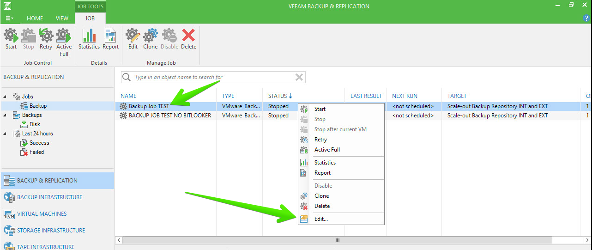This screenshot has width=592, height=250.
Task: Click the scrollbar left arrow
Action: (x=119, y=240)
